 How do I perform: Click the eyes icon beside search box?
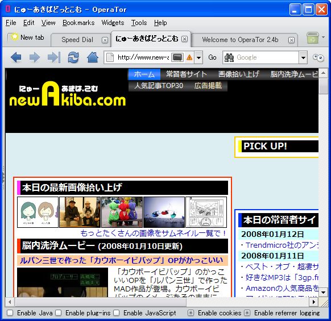pyautogui.click(x=318, y=57)
